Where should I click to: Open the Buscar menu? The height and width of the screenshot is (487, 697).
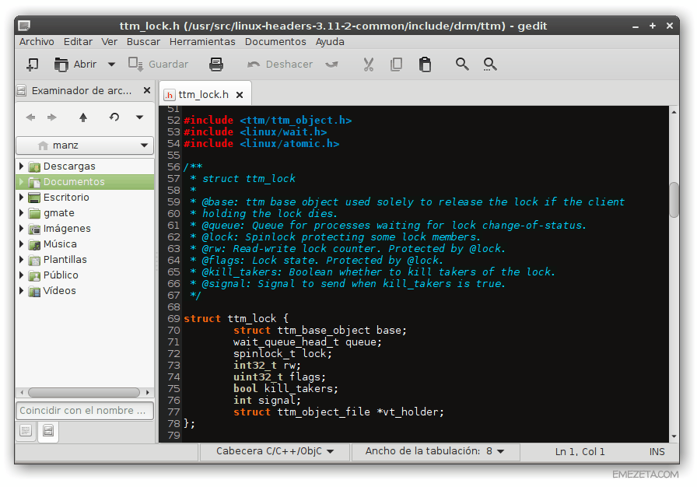tap(143, 42)
